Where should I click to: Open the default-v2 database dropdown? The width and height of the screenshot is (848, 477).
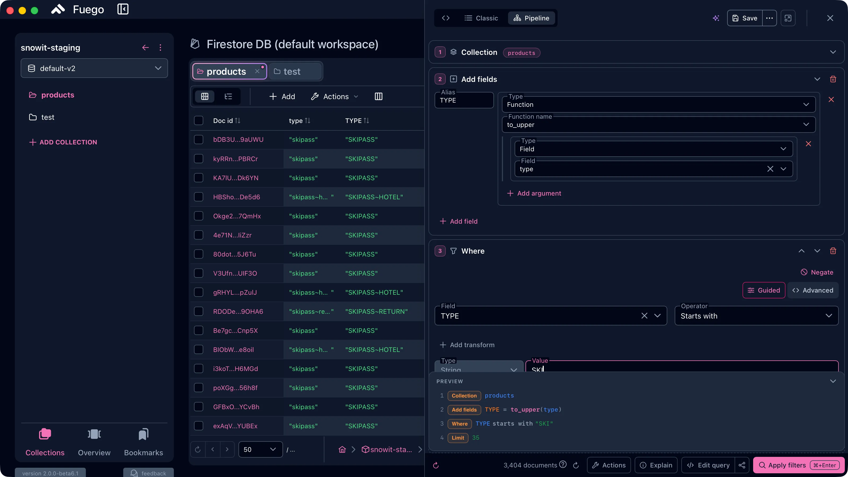(94, 68)
